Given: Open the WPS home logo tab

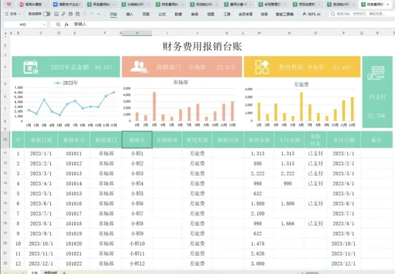Looking at the screenshot, I should tap(9, 4).
